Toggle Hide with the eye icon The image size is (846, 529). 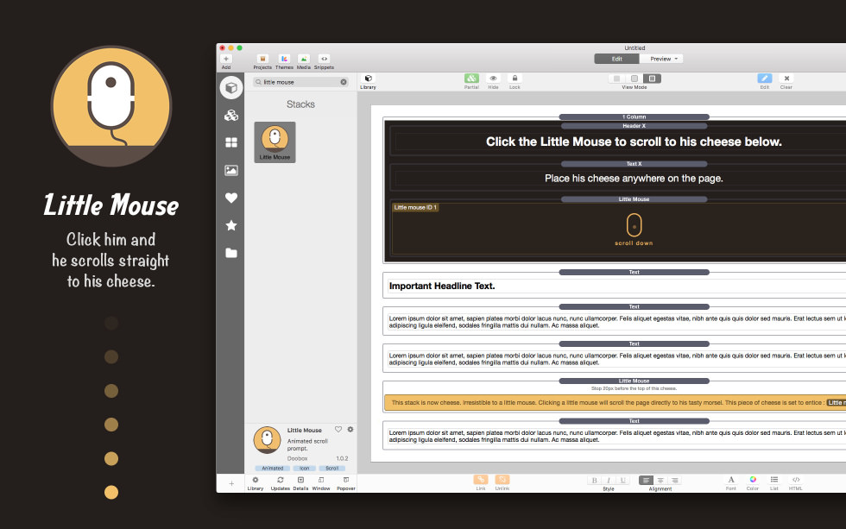(493, 79)
